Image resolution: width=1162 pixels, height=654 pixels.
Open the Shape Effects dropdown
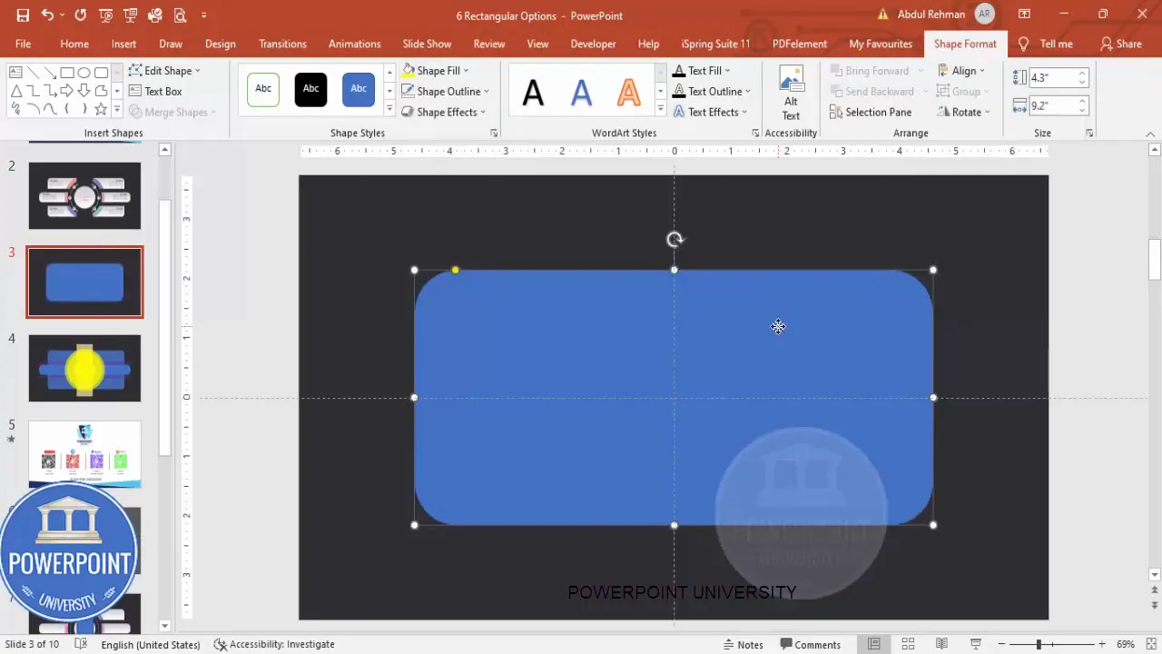coord(444,112)
